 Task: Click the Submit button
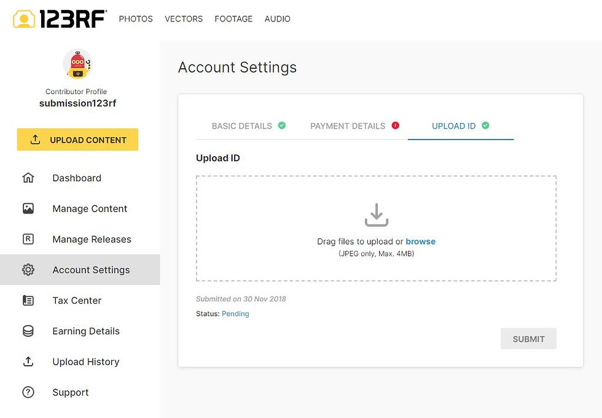click(x=528, y=339)
